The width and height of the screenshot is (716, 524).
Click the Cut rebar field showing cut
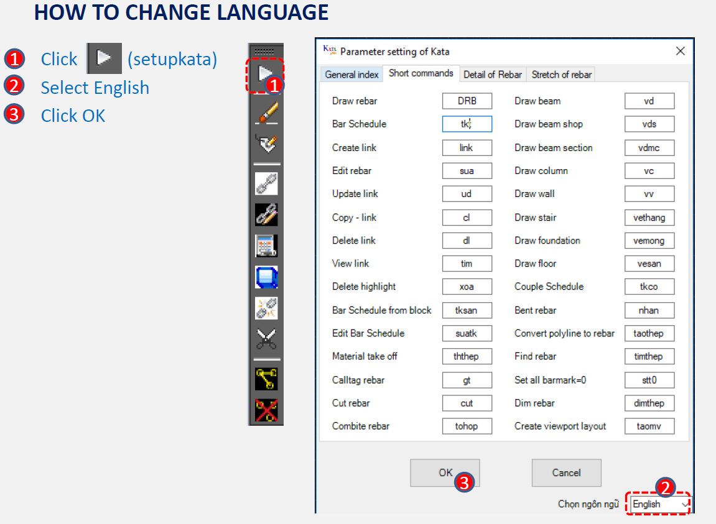(467, 403)
